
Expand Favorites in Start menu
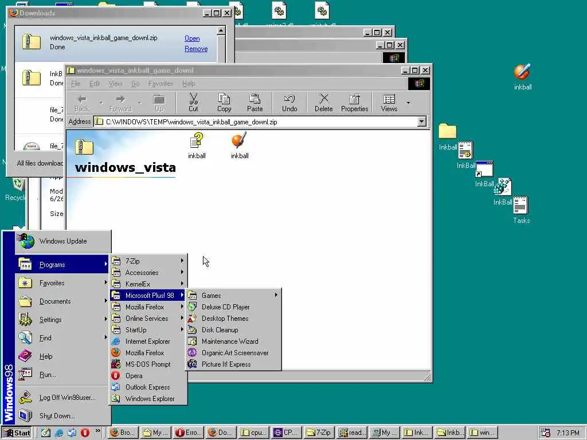point(63,283)
